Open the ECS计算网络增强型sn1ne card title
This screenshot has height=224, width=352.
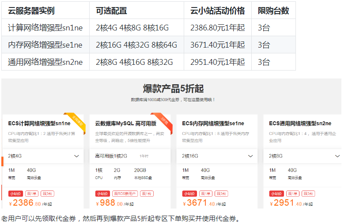(x=39, y=123)
